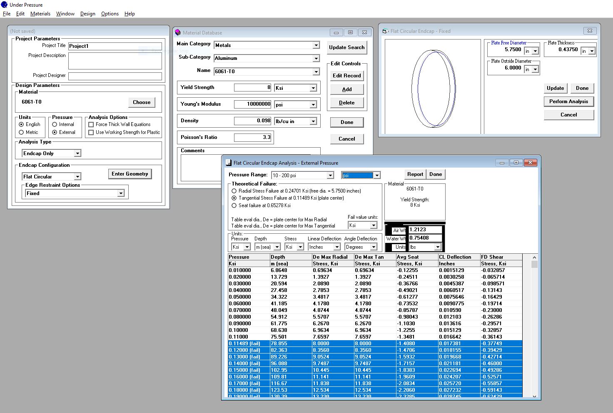Open the File menu
613x413 pixels.
(7, 14)
